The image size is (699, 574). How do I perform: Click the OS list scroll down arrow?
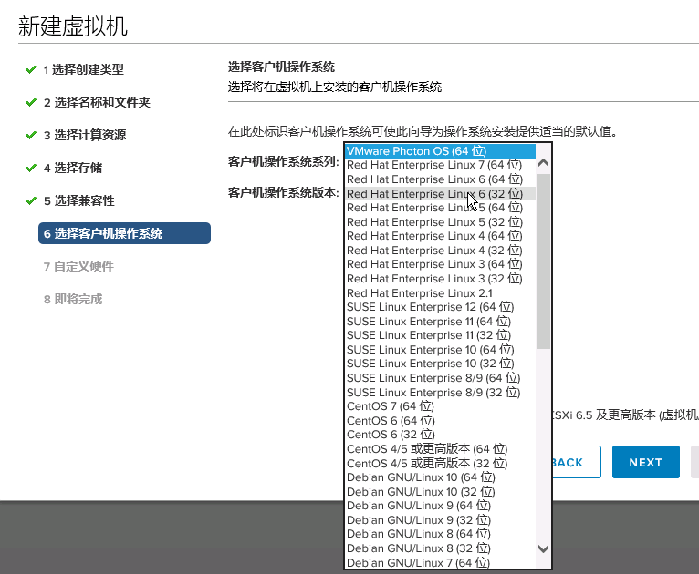click(x=543, y=548)
